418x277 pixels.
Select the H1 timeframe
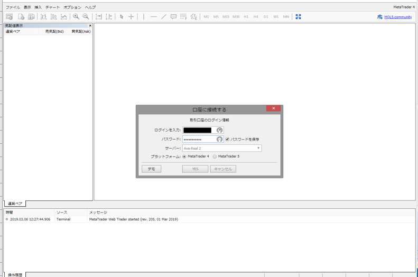click(x=246, y=17)
